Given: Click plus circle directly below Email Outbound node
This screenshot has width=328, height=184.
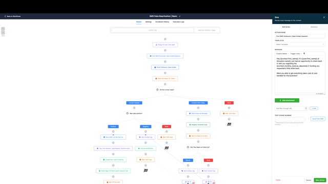Looking at the screenshot, I should 165,73.
